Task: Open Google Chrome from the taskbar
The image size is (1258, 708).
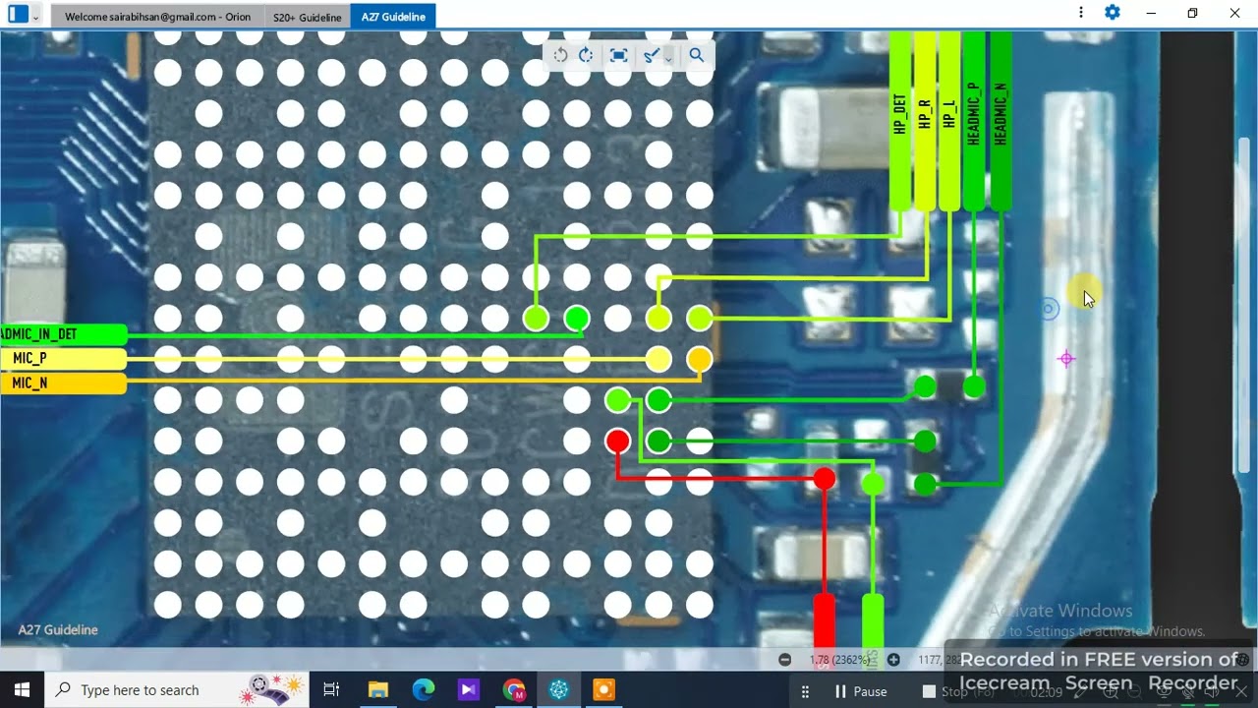Action: coord(514,690)
